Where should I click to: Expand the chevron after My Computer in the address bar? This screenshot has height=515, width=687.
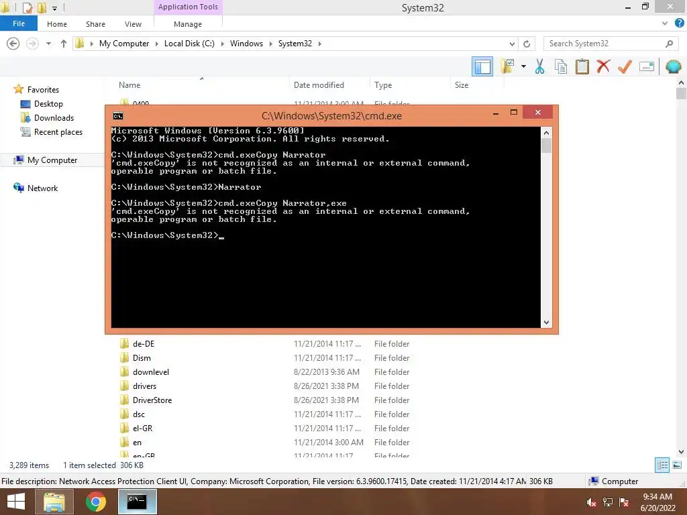click(157, 44)
